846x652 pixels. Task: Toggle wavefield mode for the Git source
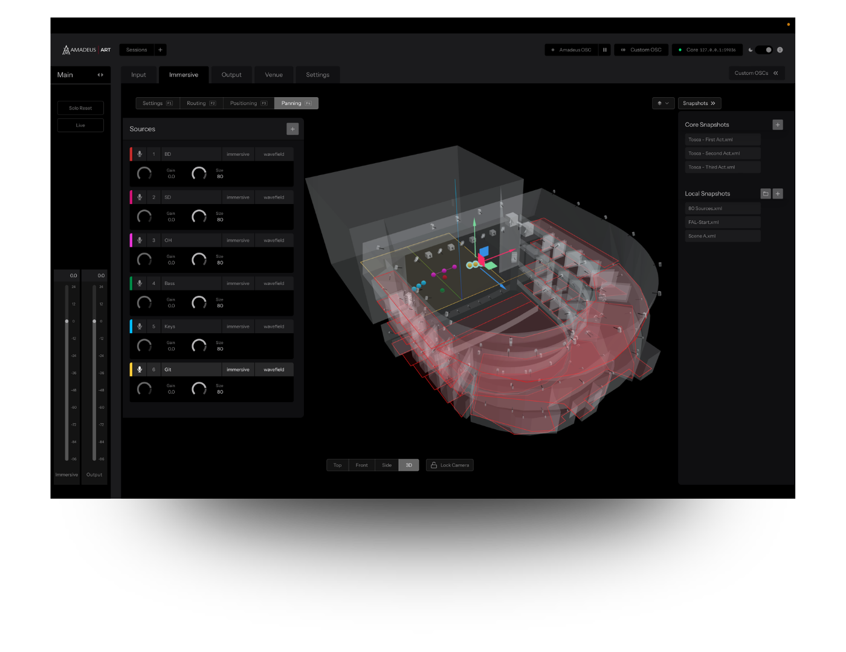point(274,369)
